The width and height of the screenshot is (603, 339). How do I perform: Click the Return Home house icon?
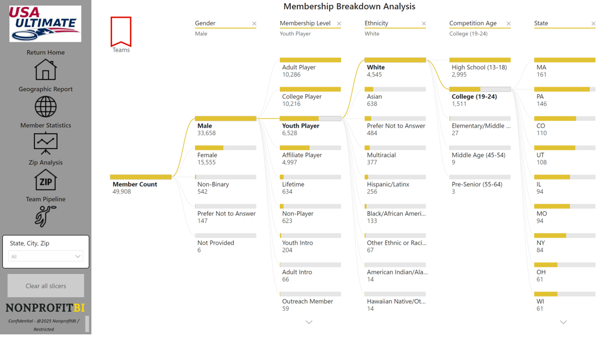46,69
